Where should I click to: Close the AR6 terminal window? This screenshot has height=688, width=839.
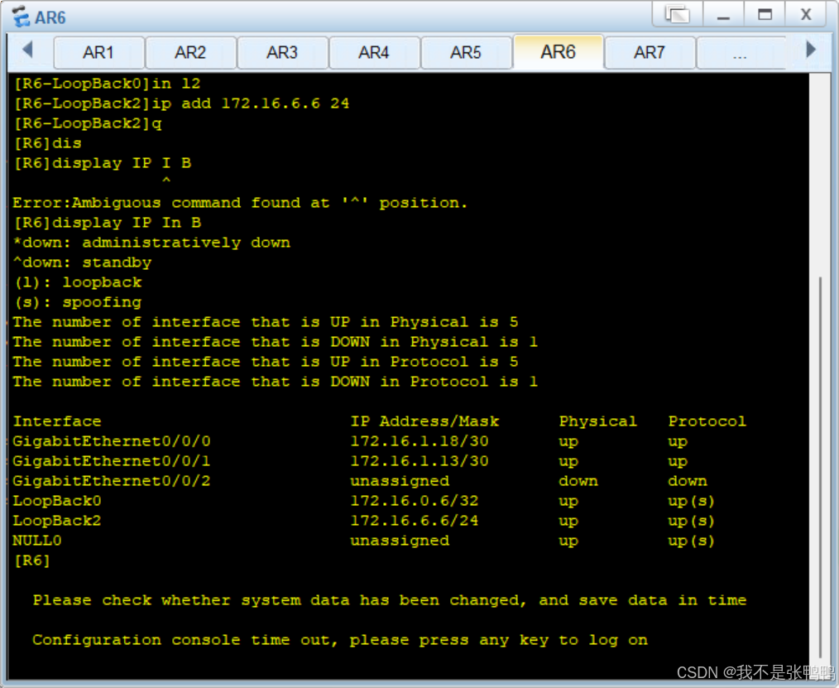pos(806,14)
